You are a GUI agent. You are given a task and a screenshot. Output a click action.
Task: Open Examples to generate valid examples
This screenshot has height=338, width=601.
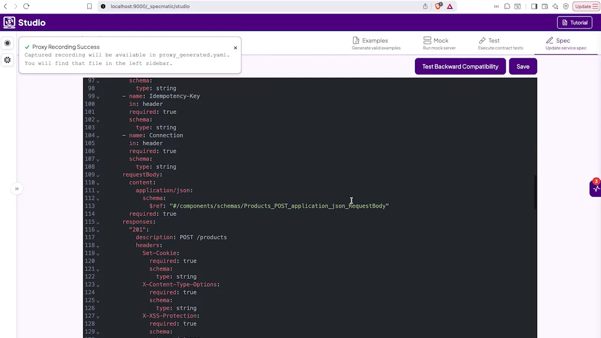375,44
